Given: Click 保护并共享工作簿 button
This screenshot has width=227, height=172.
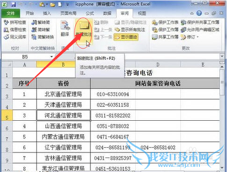Looking at the screenshot, I should pos(200,22).
